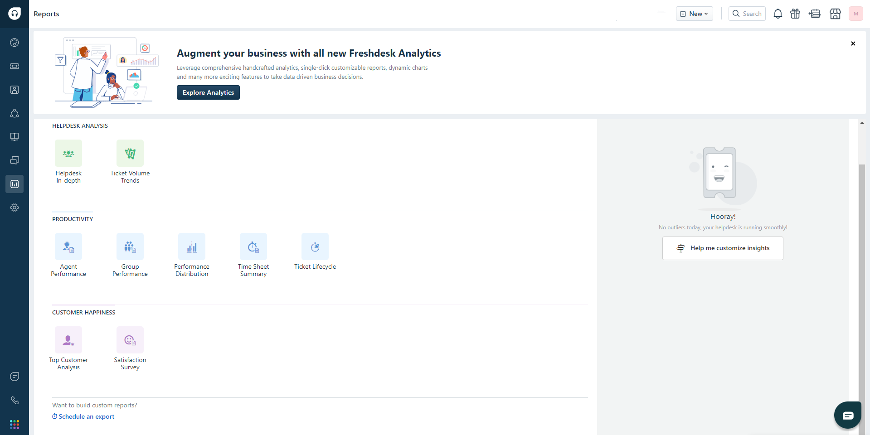The height and width of the screenshot is (435, 870).
Task: Click Help me customize insights
Action: tap(723, 248)
